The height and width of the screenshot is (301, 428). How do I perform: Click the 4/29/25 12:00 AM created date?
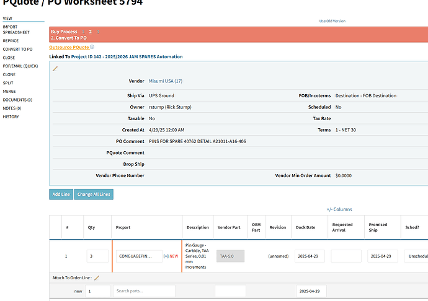point(166,130)
